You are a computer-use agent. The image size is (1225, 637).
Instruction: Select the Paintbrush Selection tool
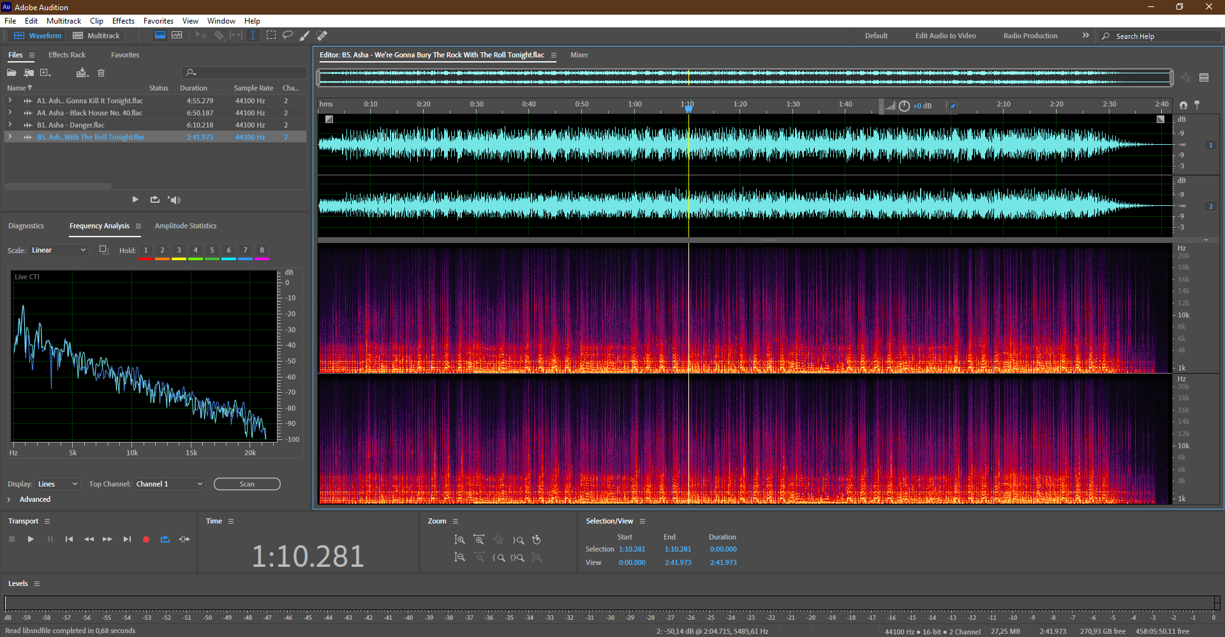[x=305, y=36]
